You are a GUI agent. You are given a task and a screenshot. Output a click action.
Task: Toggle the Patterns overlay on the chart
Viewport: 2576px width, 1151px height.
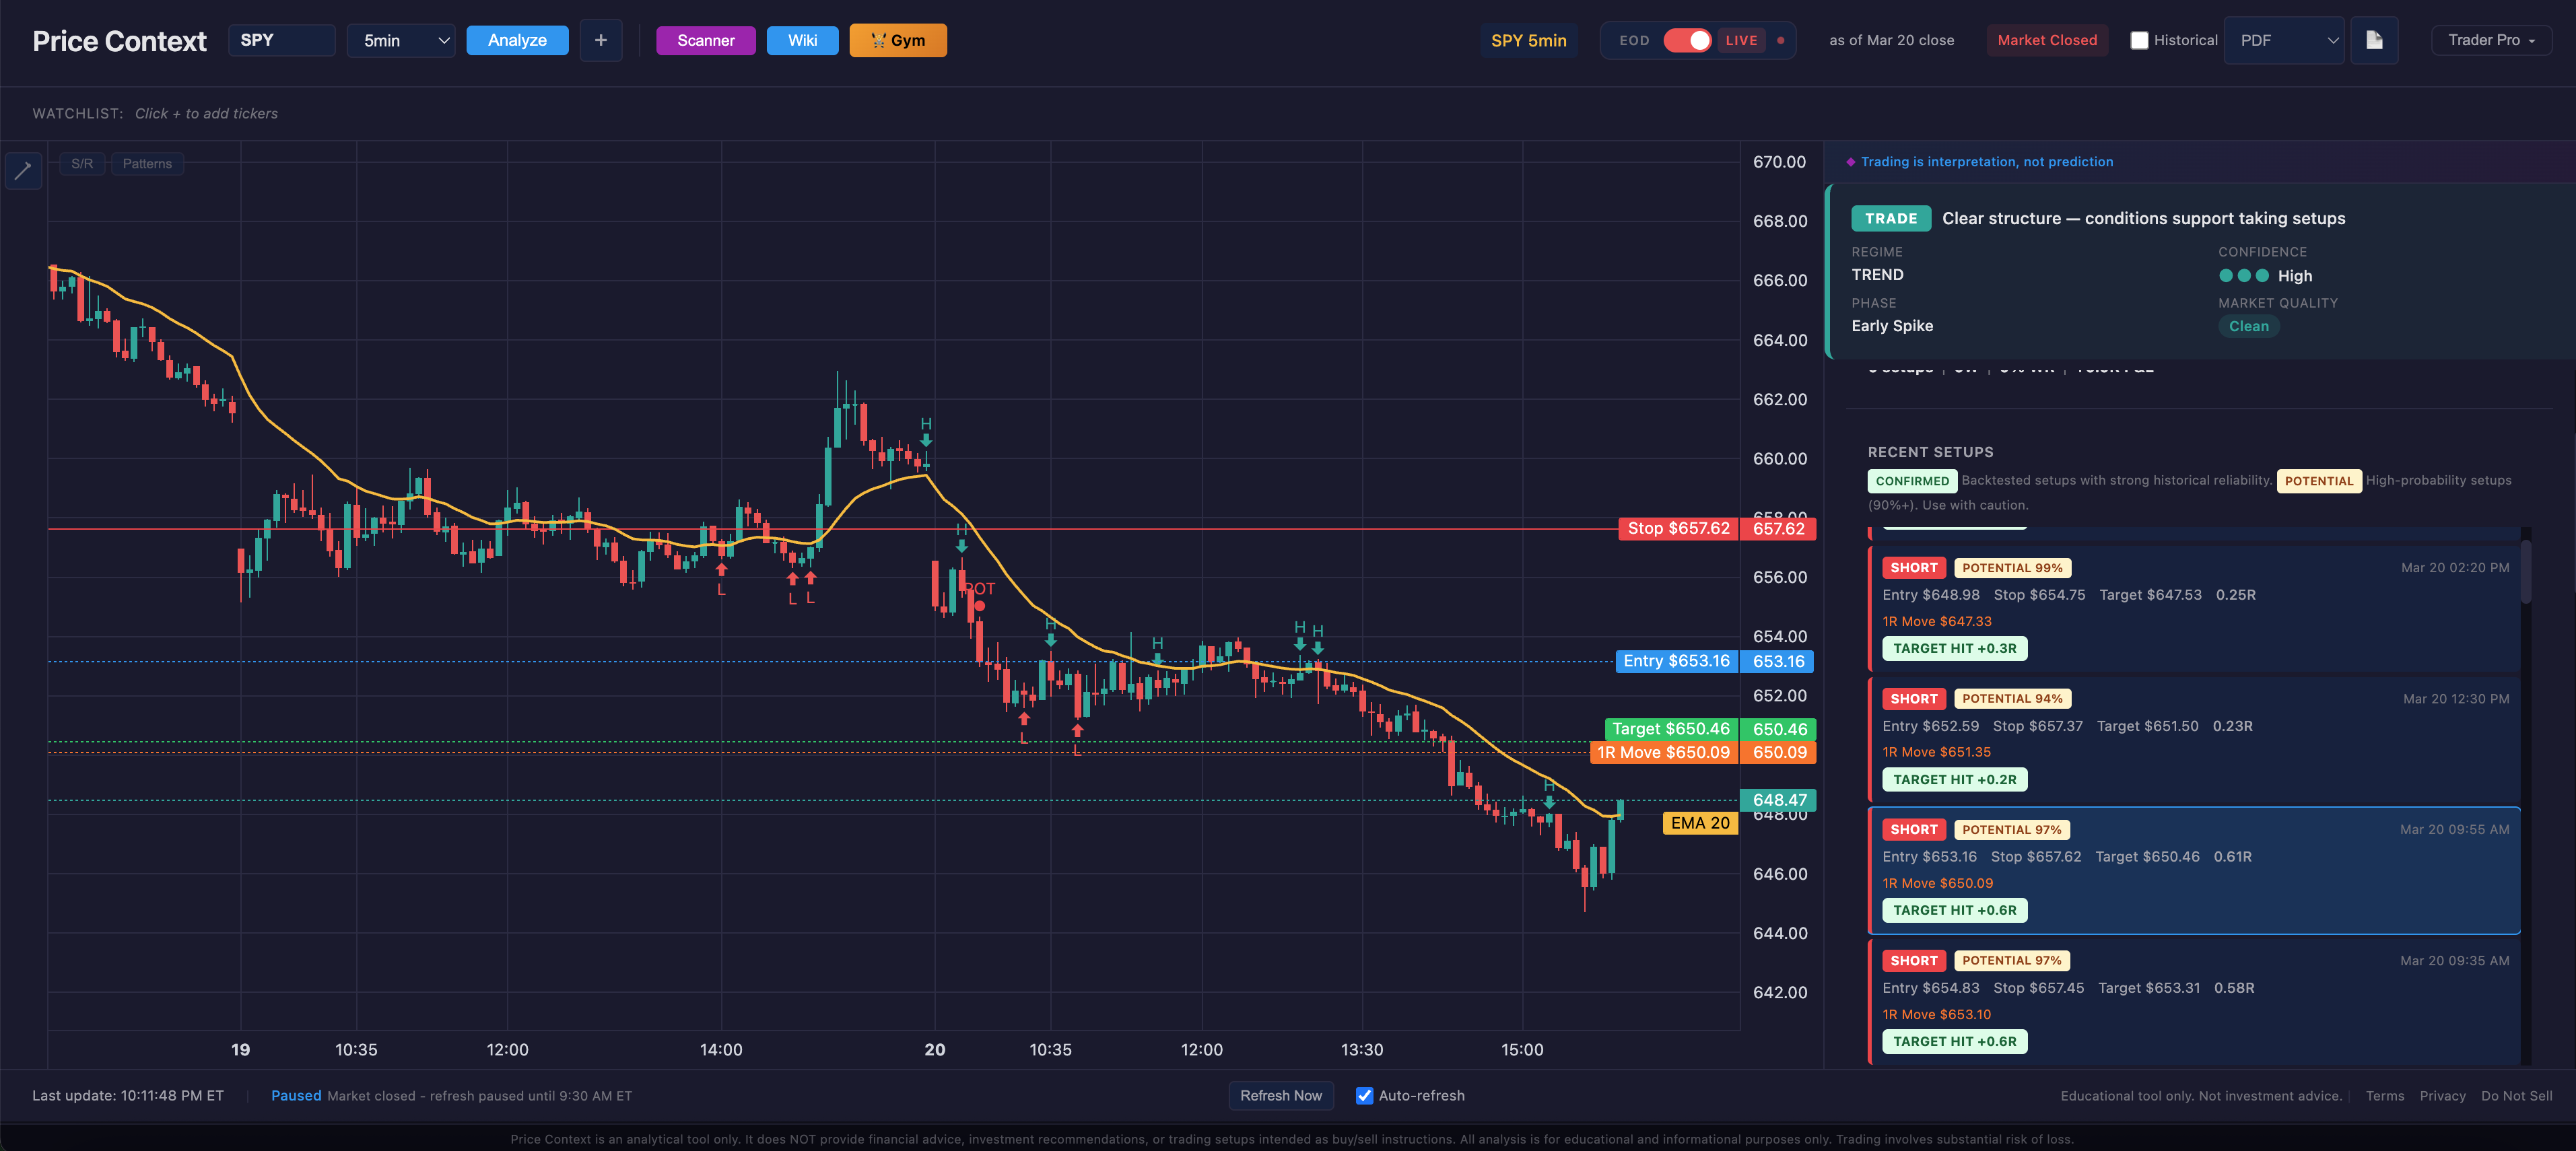click(x=146, y=163)
